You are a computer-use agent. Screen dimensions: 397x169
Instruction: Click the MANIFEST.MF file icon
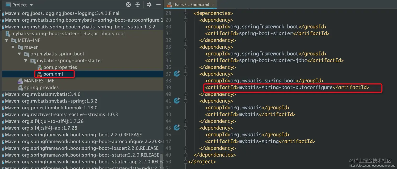(20, 81)
